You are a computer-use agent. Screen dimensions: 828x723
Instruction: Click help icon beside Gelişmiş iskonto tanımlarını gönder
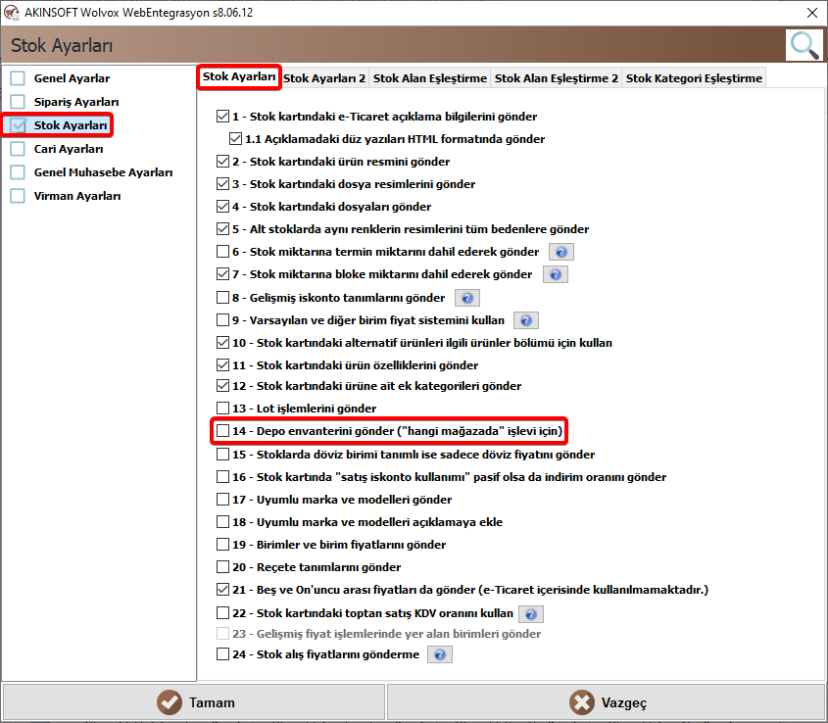tap(467, 298)
